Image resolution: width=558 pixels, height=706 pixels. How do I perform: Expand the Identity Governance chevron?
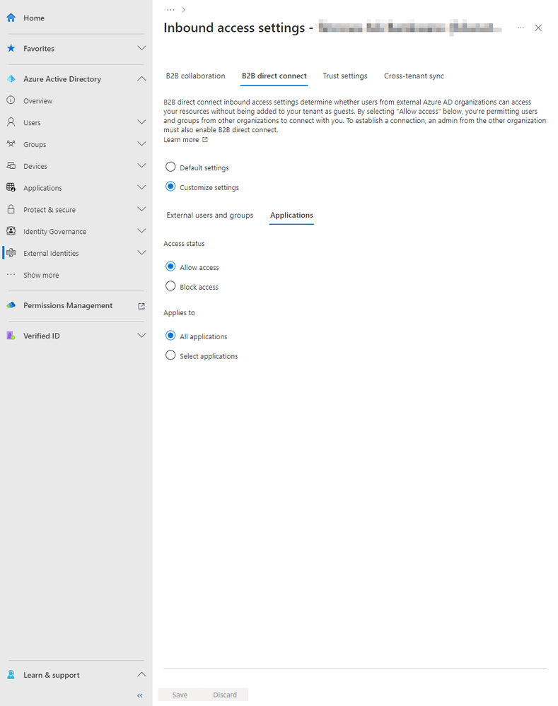point(141,231)
